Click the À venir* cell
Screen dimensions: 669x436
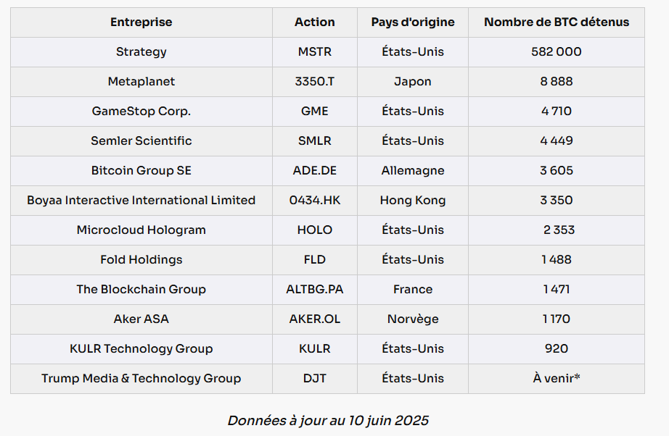pos(557,378)
